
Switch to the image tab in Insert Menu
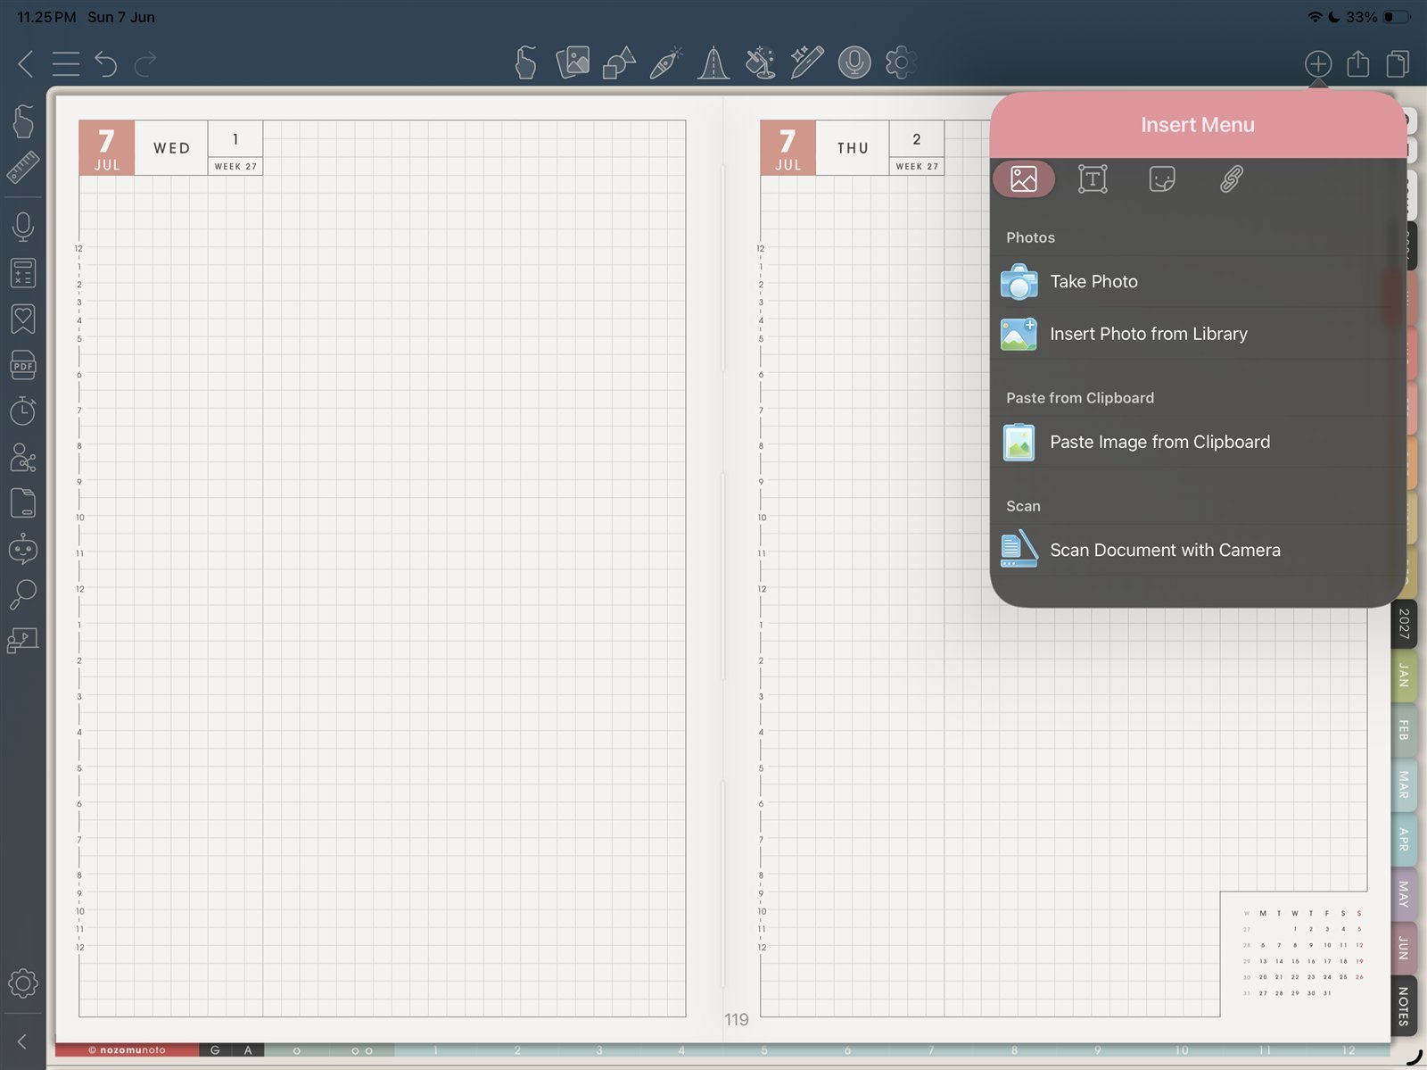click(1024, 179)
